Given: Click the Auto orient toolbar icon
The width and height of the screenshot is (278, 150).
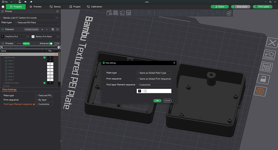Looking at the screenshot, I should 122,13.
